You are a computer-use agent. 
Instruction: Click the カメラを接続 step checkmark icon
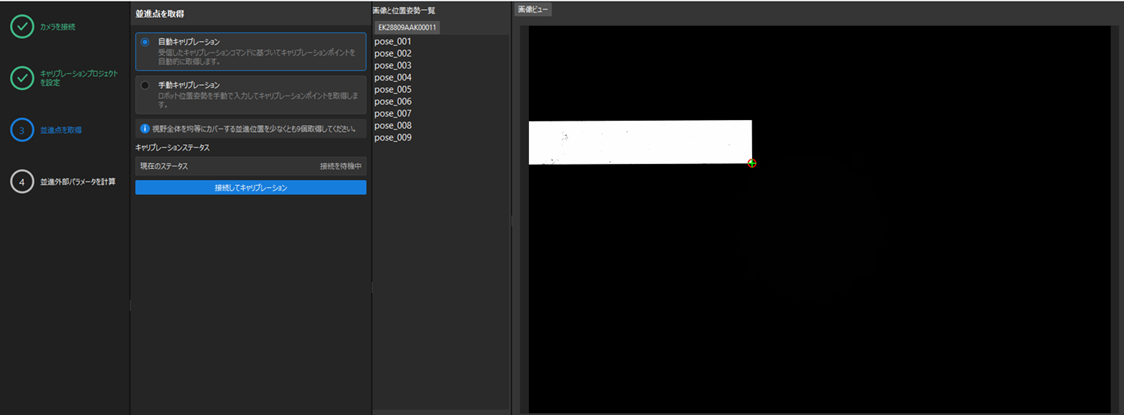(22, 26)
